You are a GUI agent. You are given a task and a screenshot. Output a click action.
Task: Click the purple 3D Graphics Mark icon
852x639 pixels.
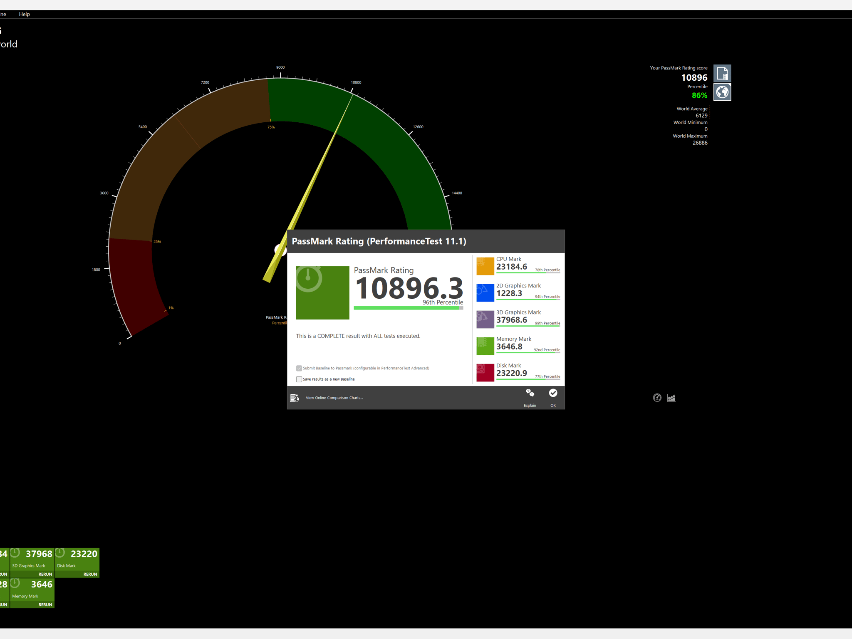coord(485,319)
